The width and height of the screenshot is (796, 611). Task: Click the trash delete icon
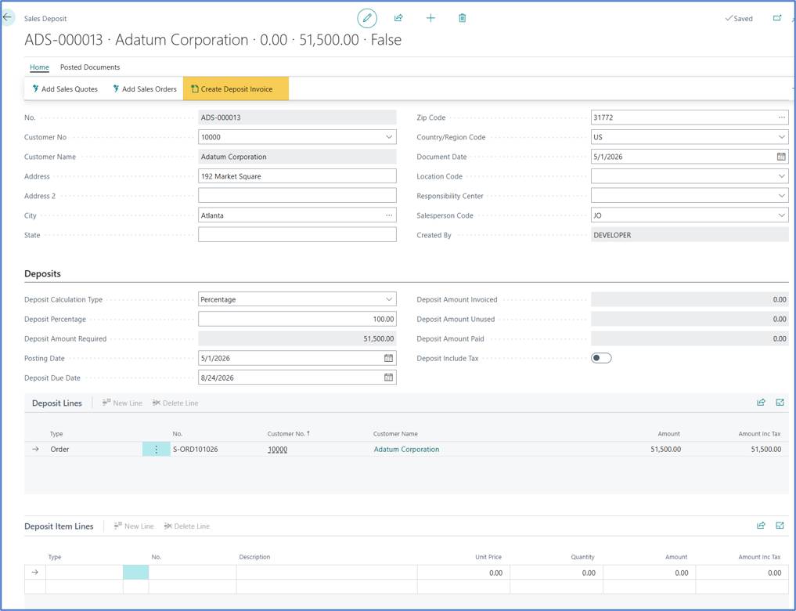coord(462,18)
